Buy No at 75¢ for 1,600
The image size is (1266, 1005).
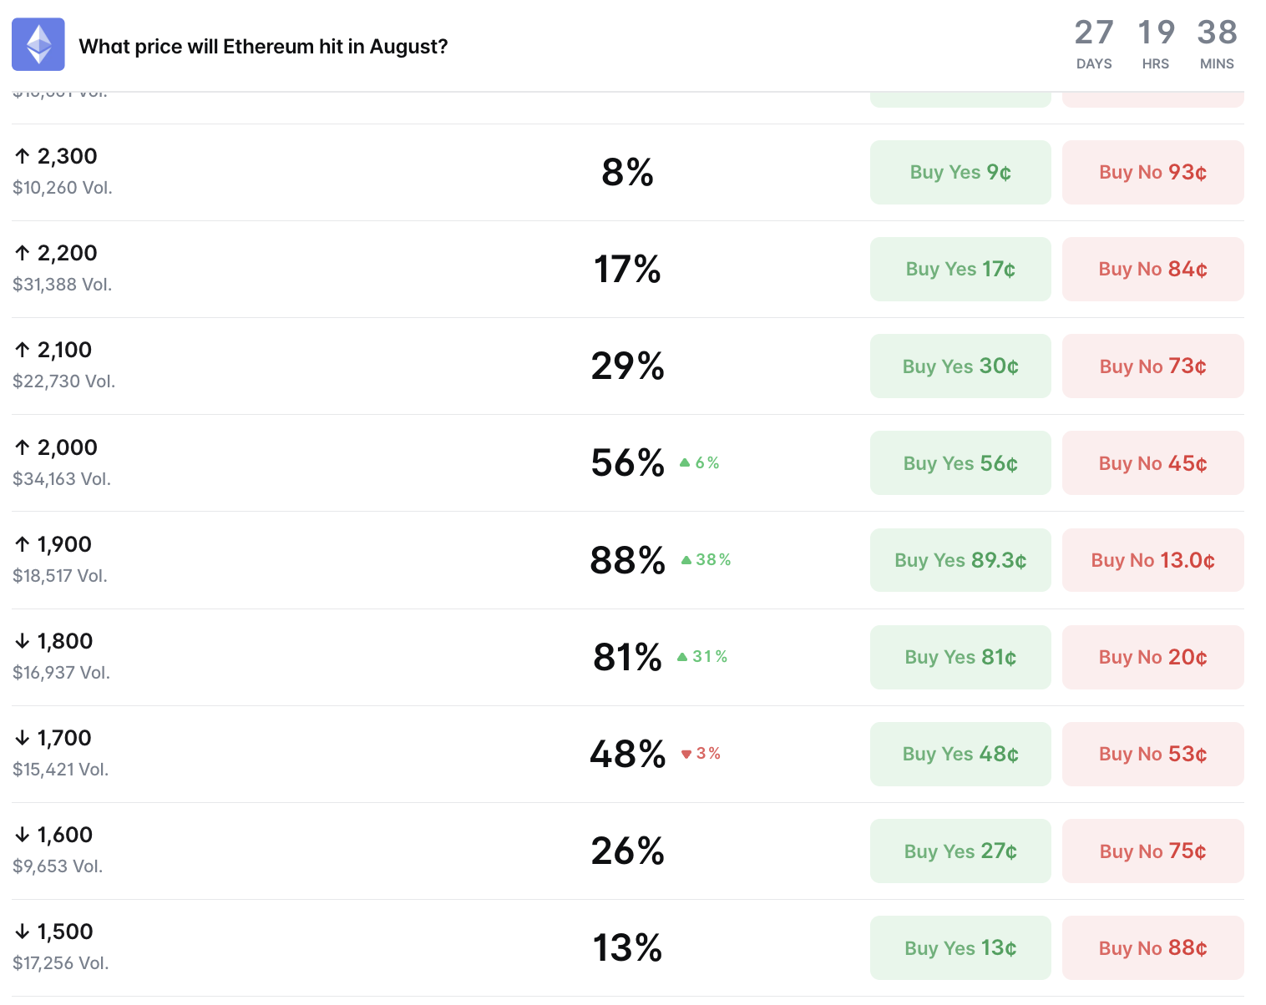coord(1153,851)
